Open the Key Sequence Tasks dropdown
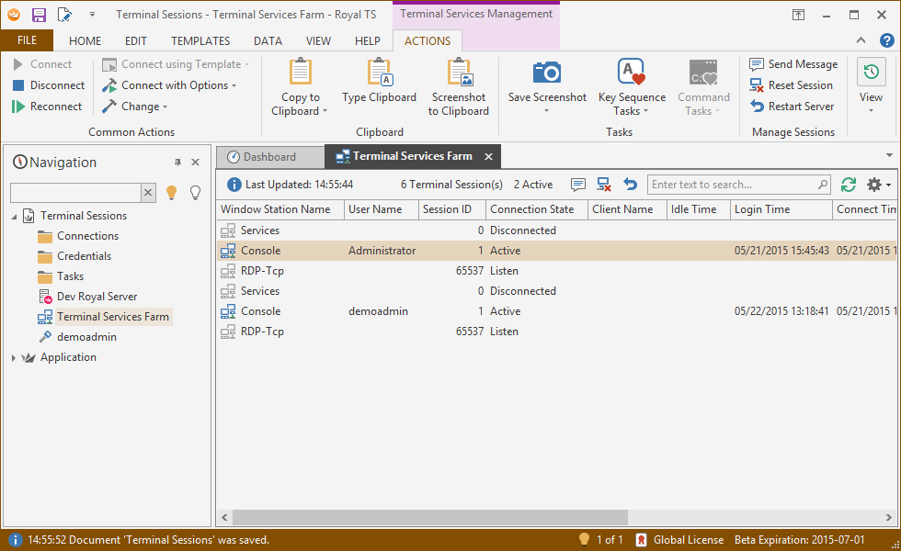The width and height of the screenshot is (901, 551). pos(632,105)
